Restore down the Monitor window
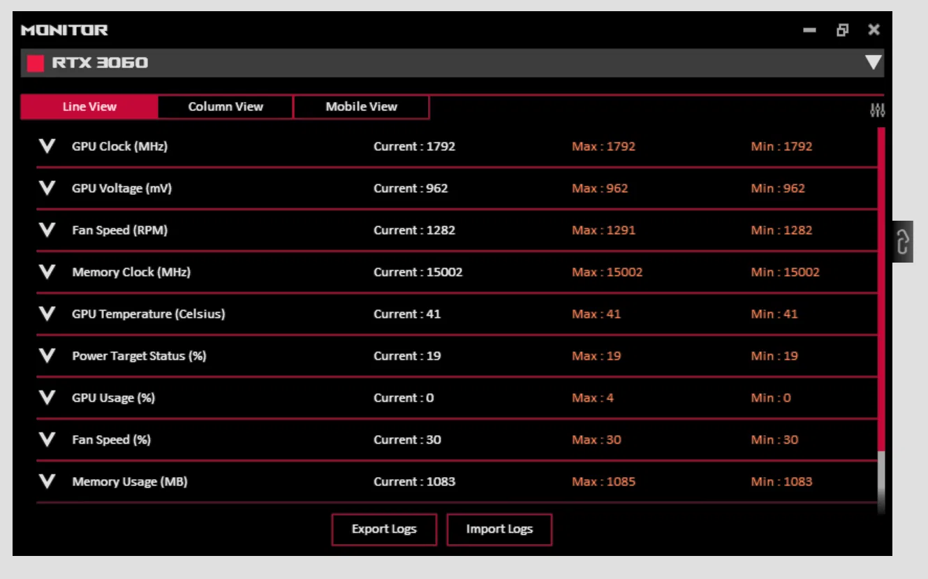This screenshot has height=579, width=928. coord(843,30)
